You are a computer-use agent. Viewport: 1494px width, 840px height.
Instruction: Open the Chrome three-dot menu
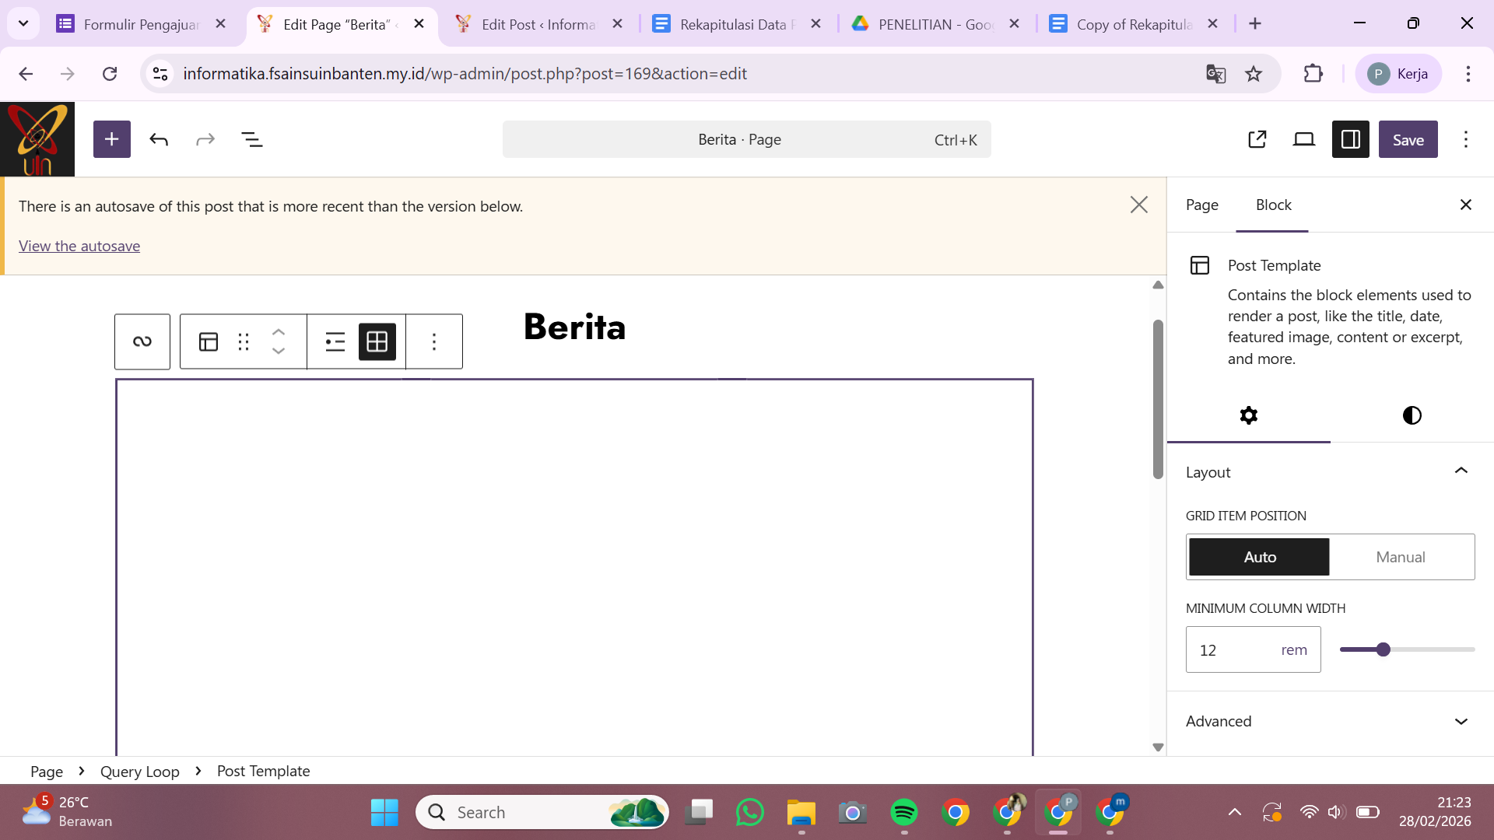pos(1468,74)
